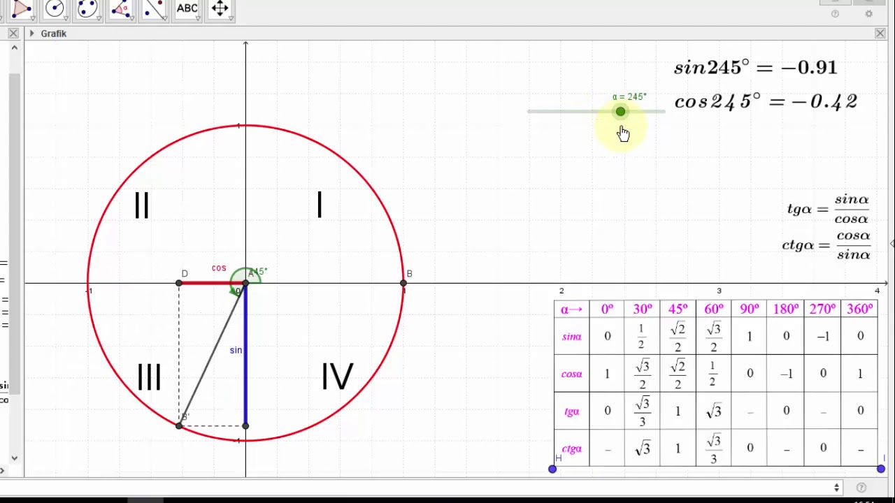Image resolution: width=895 pixels, height=503 pixels.
Task: Click quadrant label III
Action: (149, 377)
